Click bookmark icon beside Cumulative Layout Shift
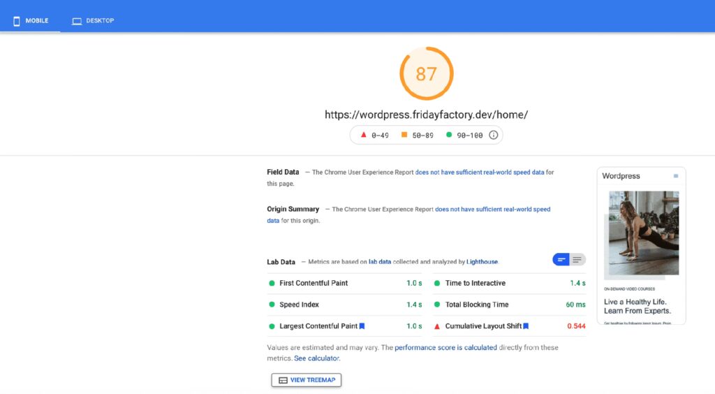Viewport: 715px width, 394px height. pos(526,326)
